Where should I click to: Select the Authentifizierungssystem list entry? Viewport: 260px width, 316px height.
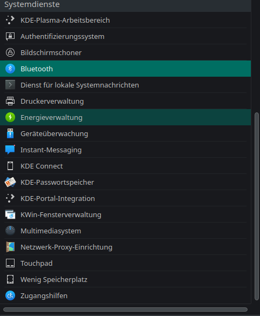[125, 37]
